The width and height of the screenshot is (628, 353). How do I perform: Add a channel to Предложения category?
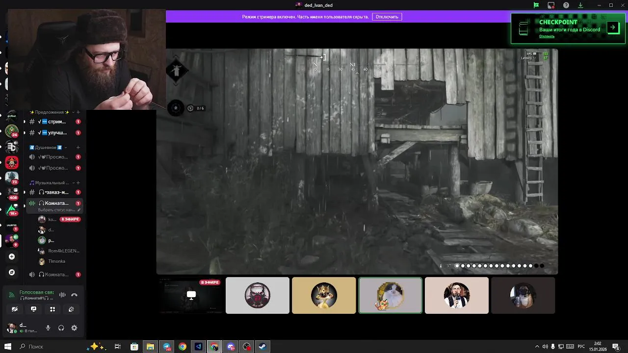point(78,112)
